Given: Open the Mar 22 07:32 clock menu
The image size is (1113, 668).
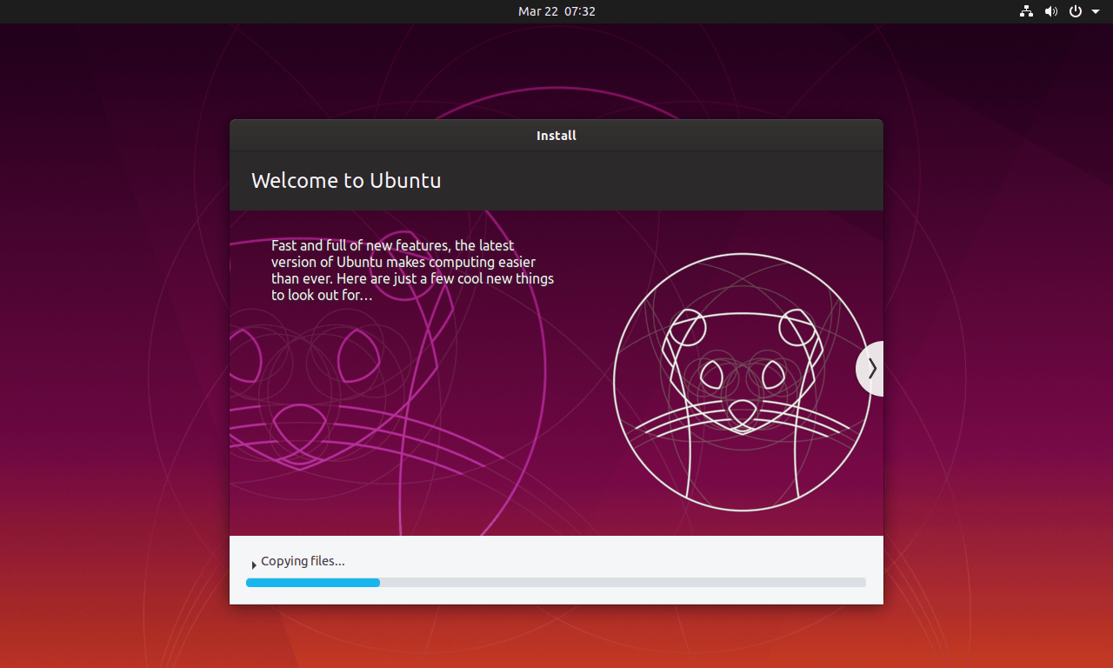Looking at the screenshot, I should pyautogui.click(x=556, y=11).
